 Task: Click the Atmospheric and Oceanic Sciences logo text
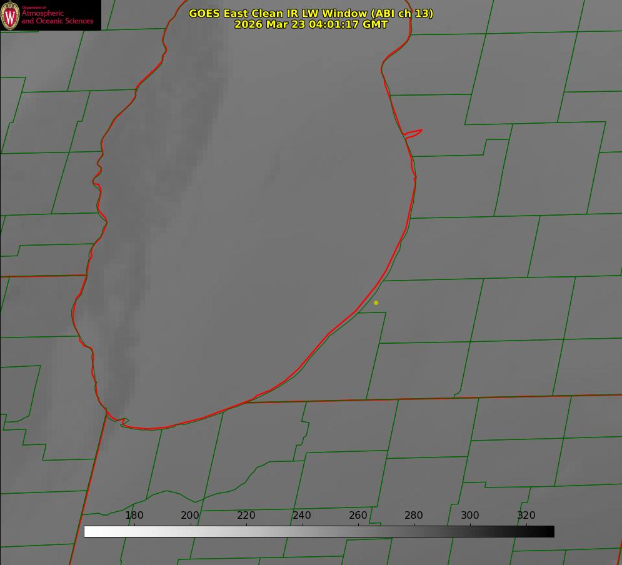tap(58, 16)
